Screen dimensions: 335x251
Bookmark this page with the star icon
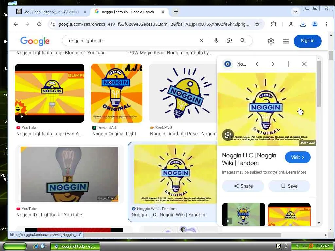(x=257, y=24)
